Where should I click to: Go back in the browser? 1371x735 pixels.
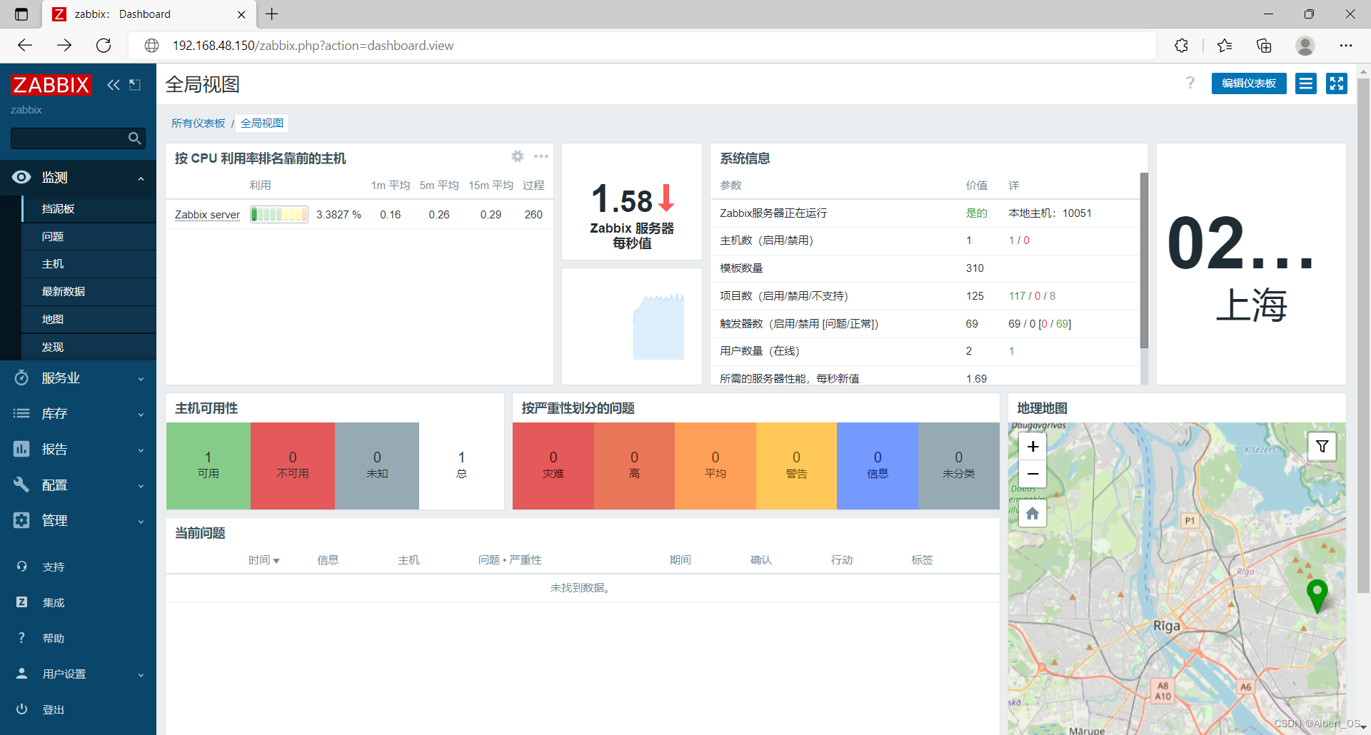click(x=25, y=46)
